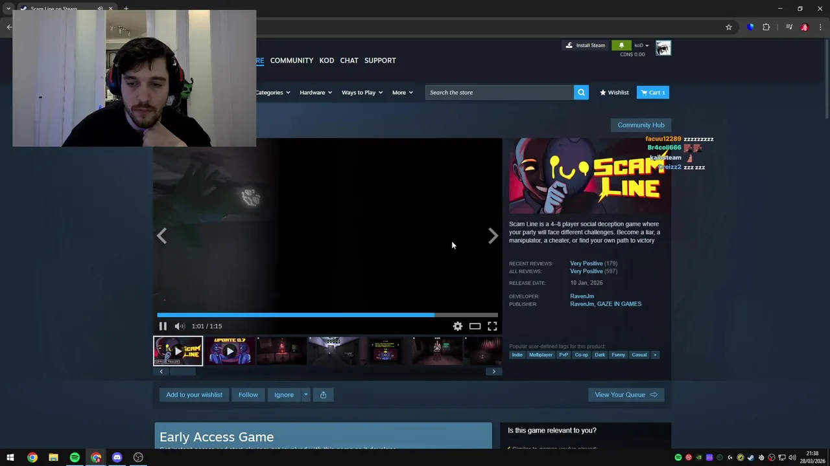Expand the Ways to Play dropdown

362,93
